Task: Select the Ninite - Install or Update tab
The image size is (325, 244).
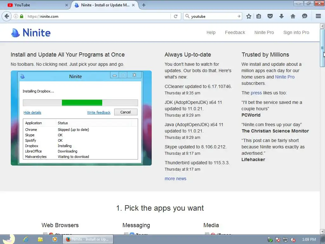Action: [105, 5]
